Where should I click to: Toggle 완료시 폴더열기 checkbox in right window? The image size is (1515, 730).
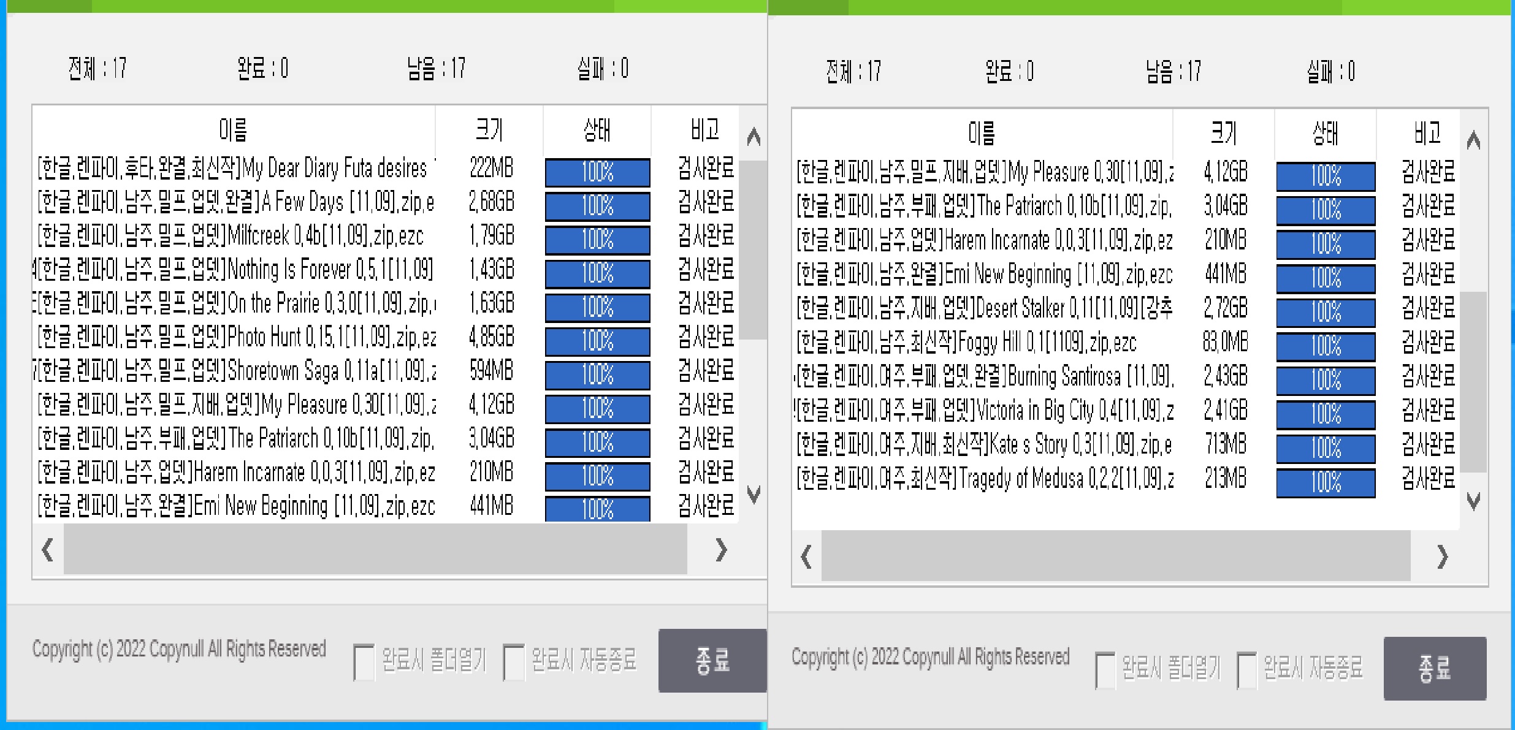(1105, 670)
